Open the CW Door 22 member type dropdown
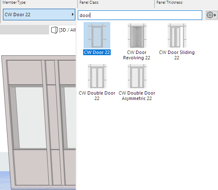Viewport: 218px width, 190px height. click(39, 15)
